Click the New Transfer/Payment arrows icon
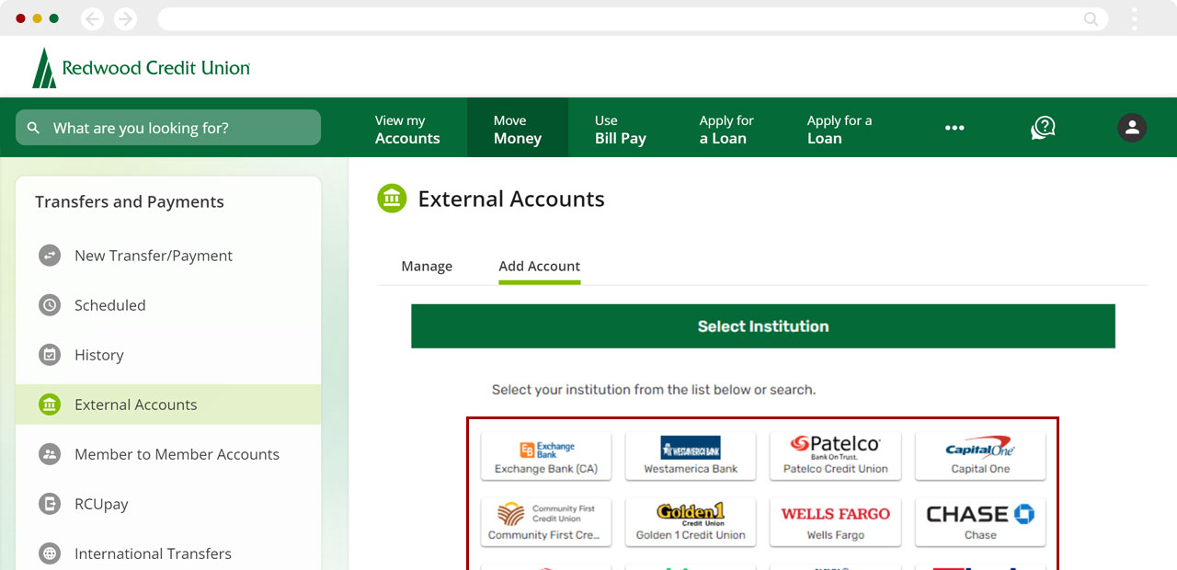This screenshot has width=1177, height=570. click(50, 256)
